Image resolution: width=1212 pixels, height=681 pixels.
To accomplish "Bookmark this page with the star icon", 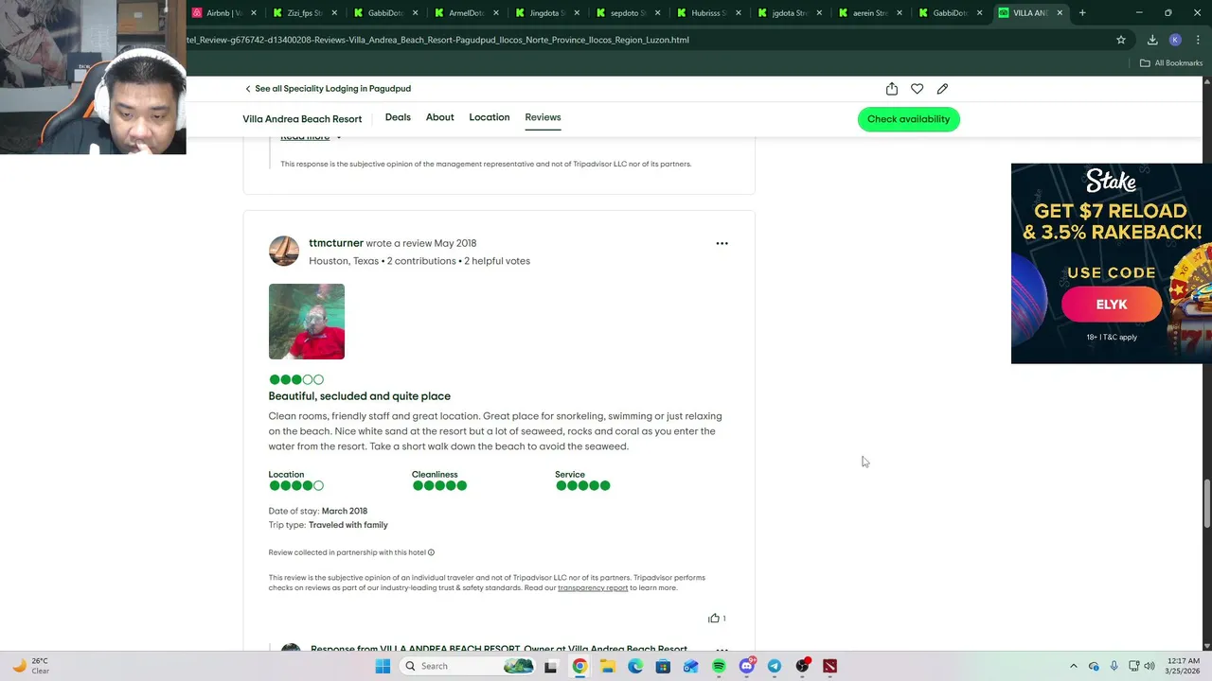I will tap(1121, 40).
